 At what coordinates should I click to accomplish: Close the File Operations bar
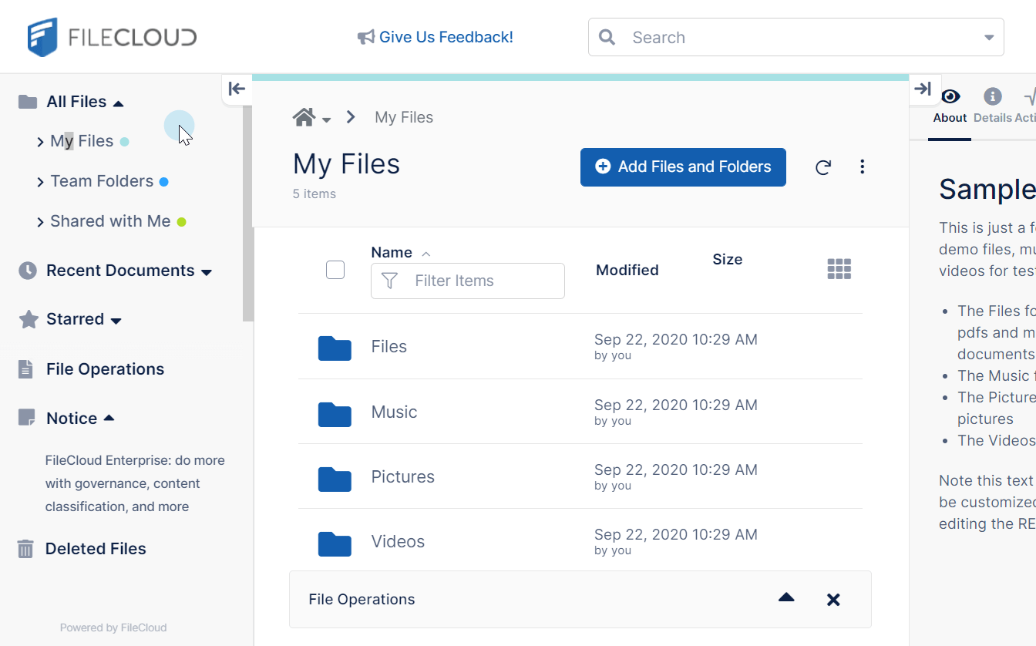pyautogui.click(x=832, y=600)
